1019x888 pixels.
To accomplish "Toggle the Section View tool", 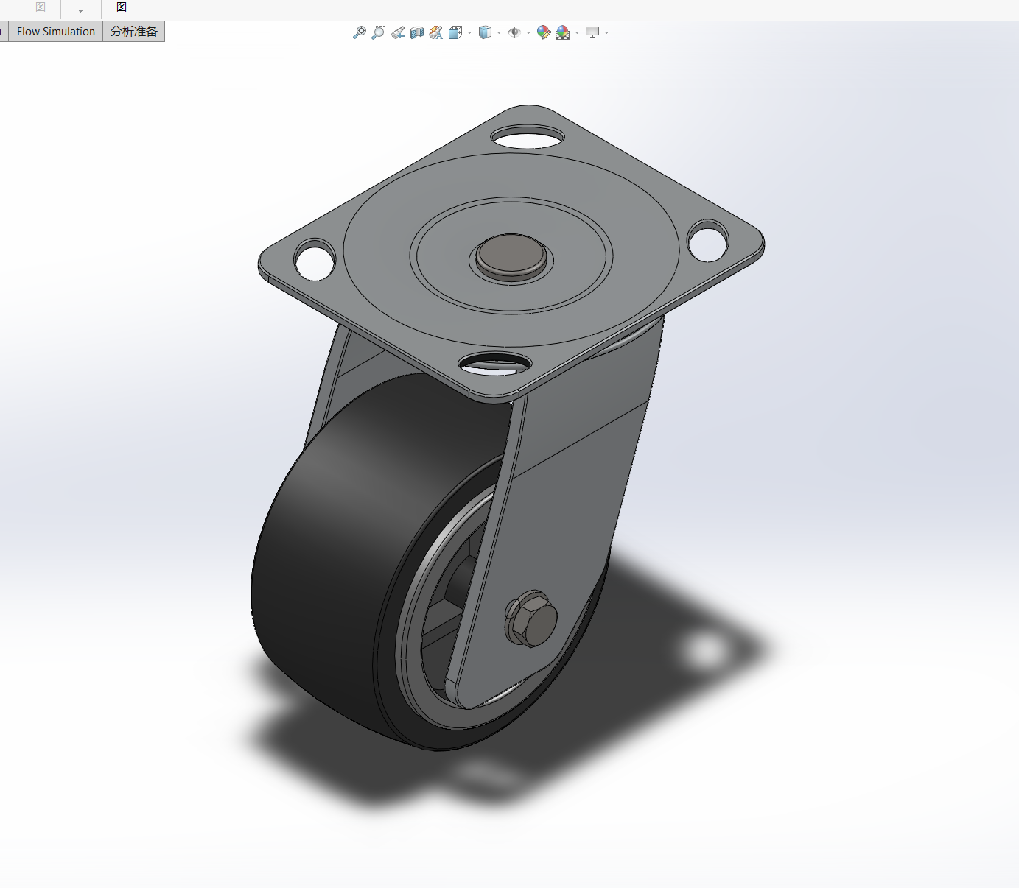I will tap(417, 32).
